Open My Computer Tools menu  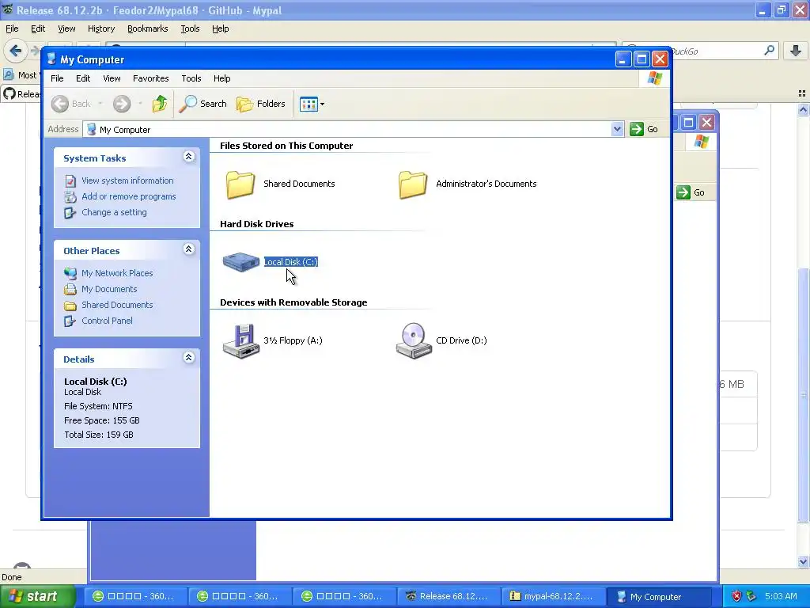(191, 78)
